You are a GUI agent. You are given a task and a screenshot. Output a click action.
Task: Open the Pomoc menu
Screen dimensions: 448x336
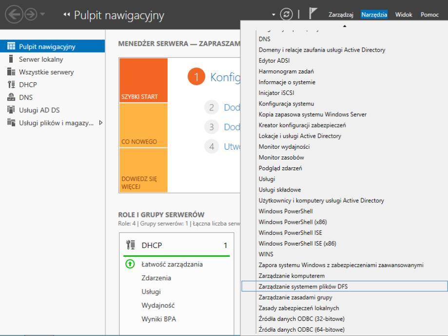point(429,15)
